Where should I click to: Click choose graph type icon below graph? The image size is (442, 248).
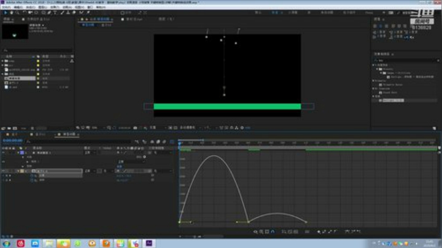point(261,231)
